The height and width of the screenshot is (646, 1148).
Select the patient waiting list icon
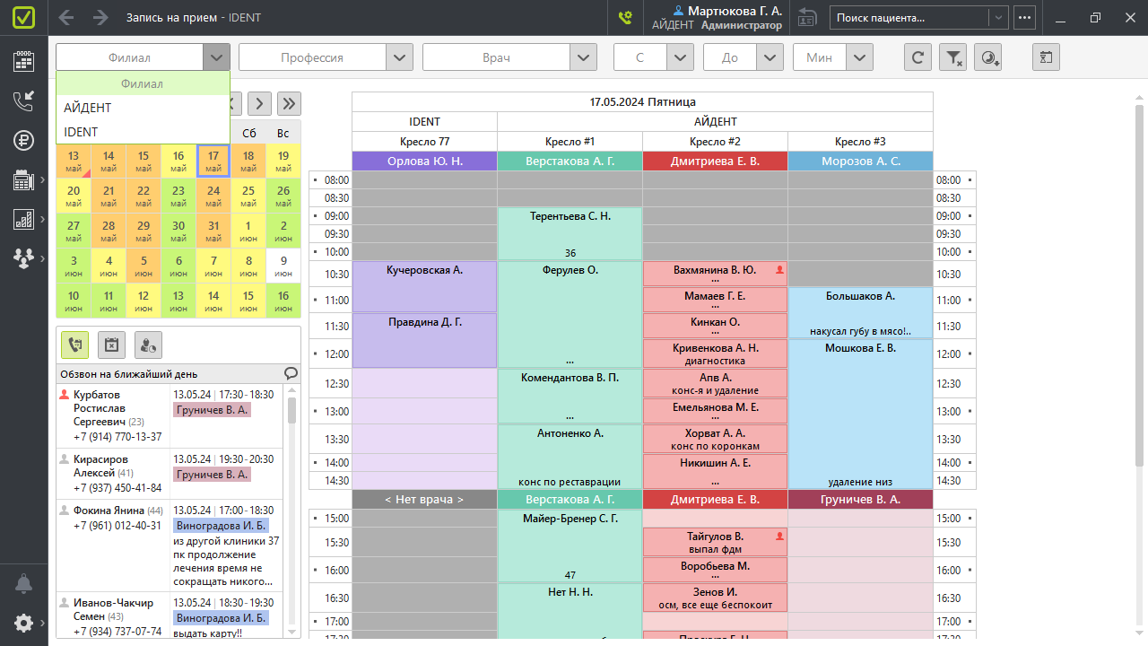(x=148, y=345)
